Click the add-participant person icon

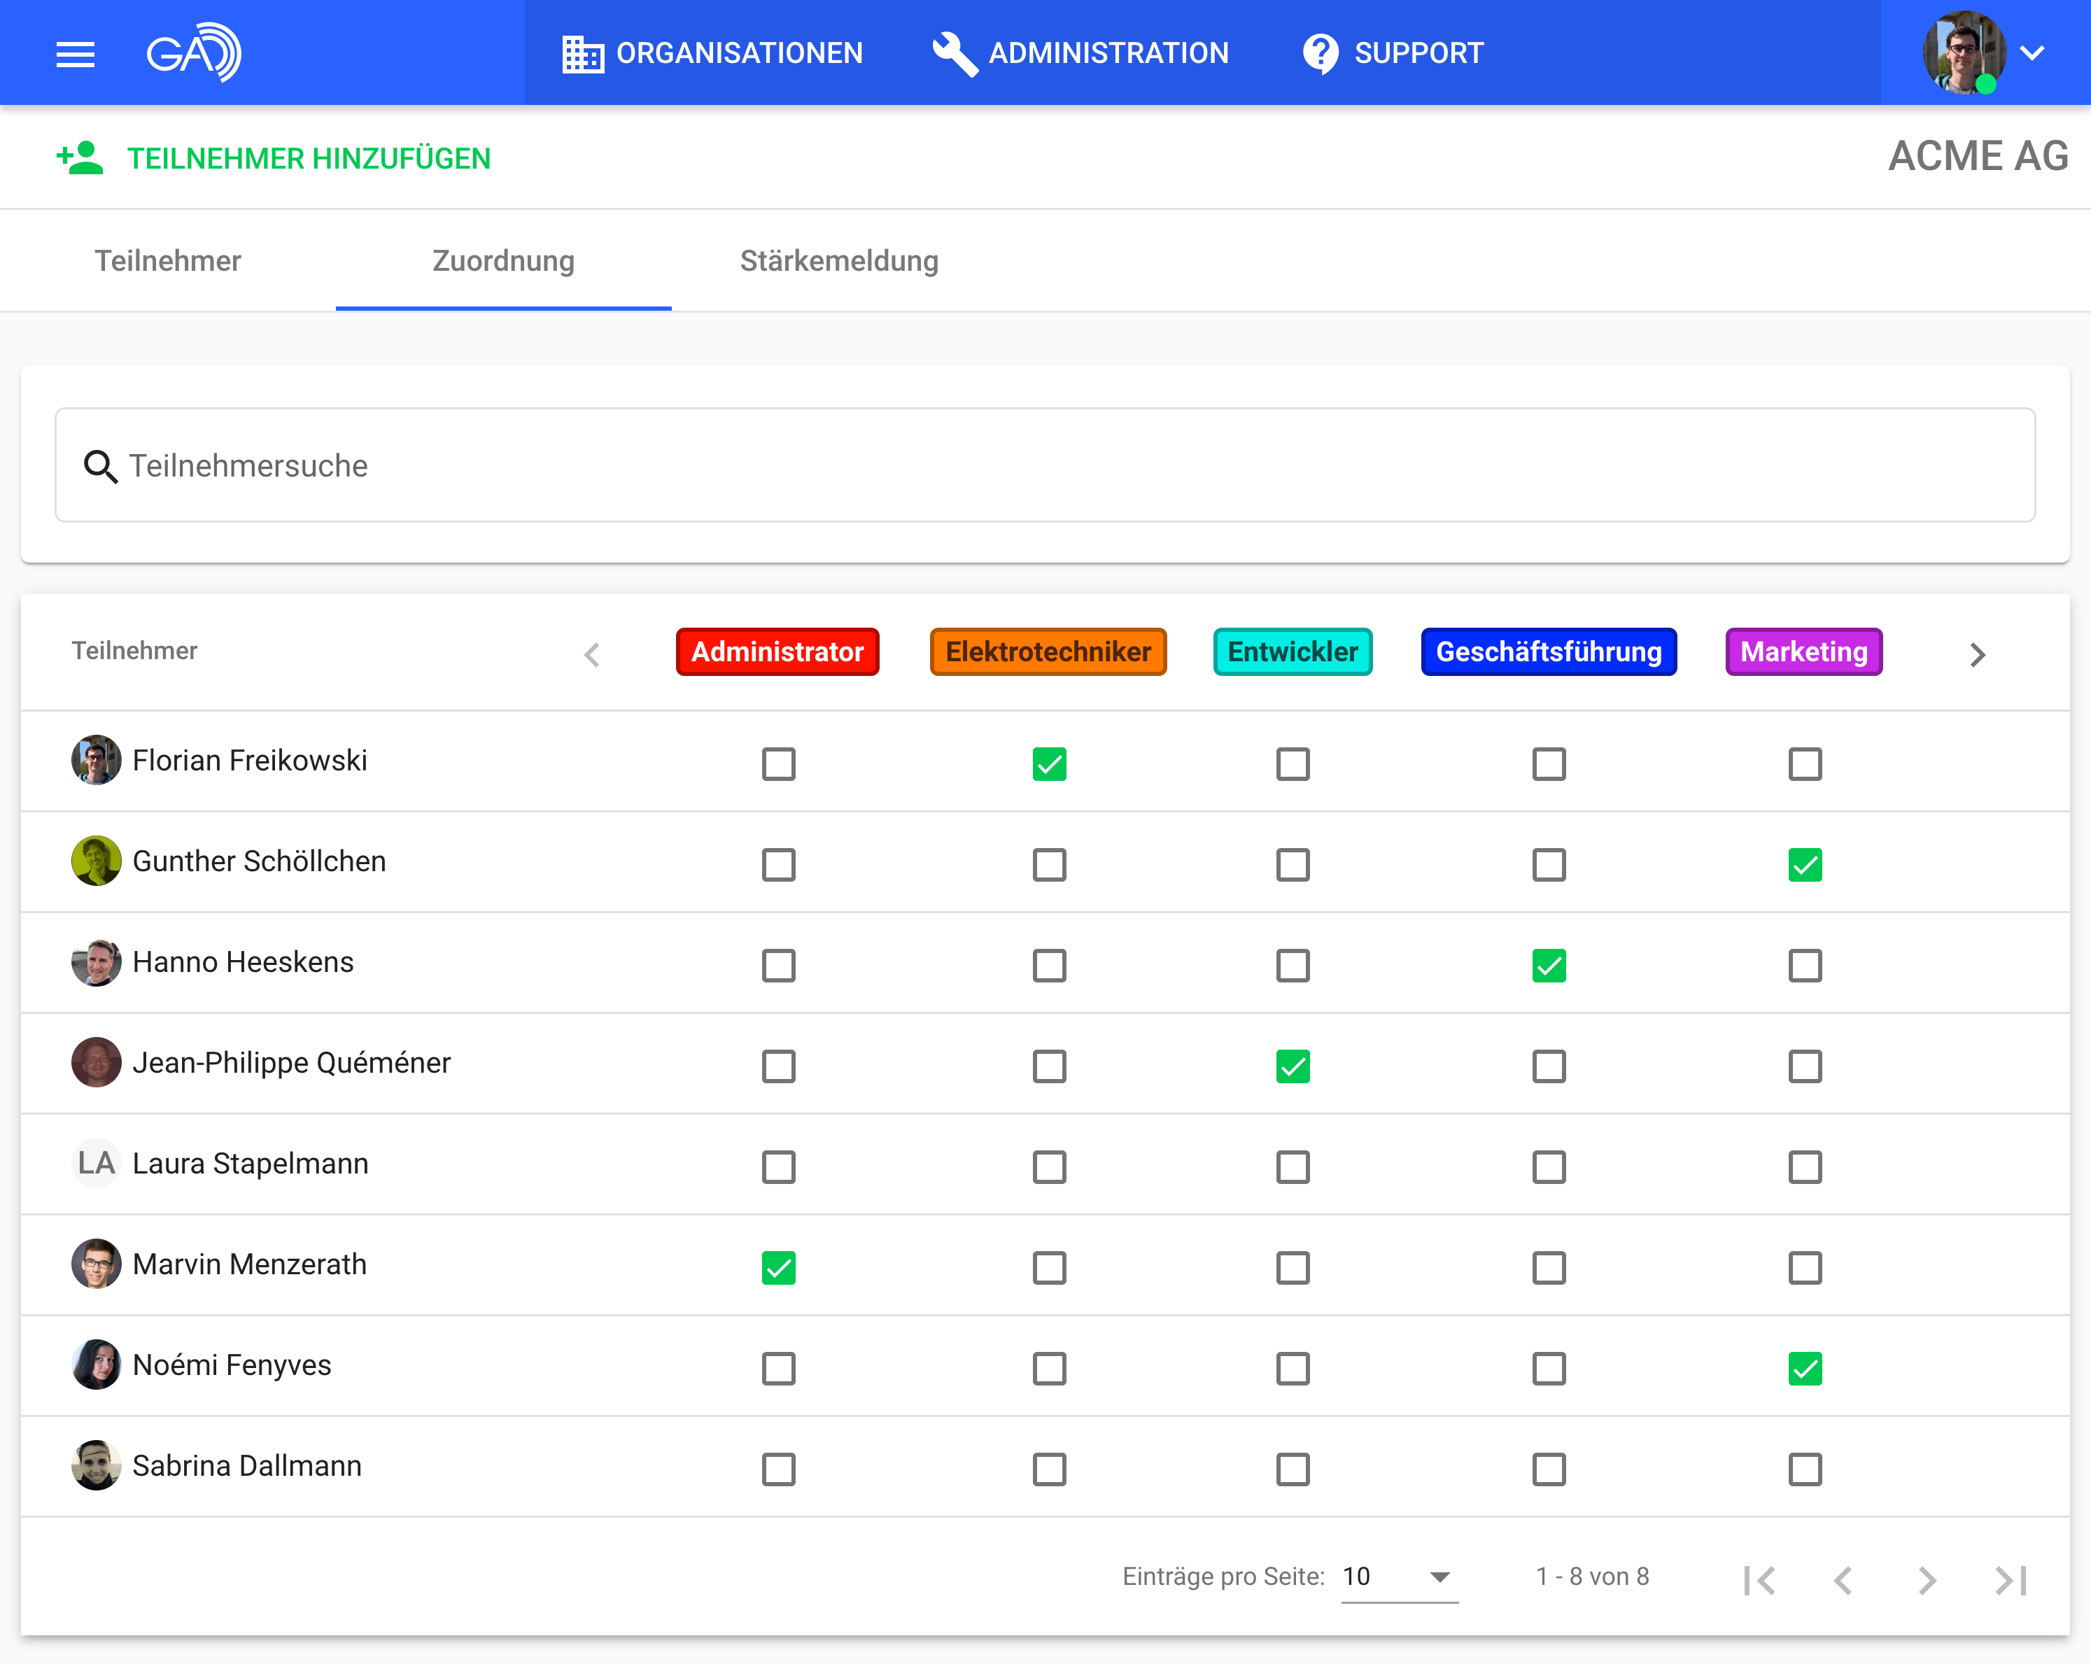coord(80,158)
